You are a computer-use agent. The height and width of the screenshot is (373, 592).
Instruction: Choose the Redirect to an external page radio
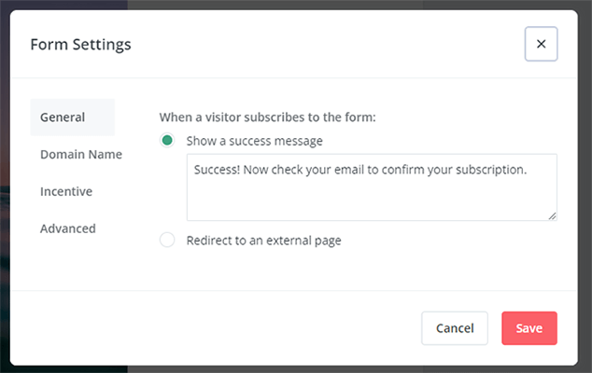(x=167, y=241)
